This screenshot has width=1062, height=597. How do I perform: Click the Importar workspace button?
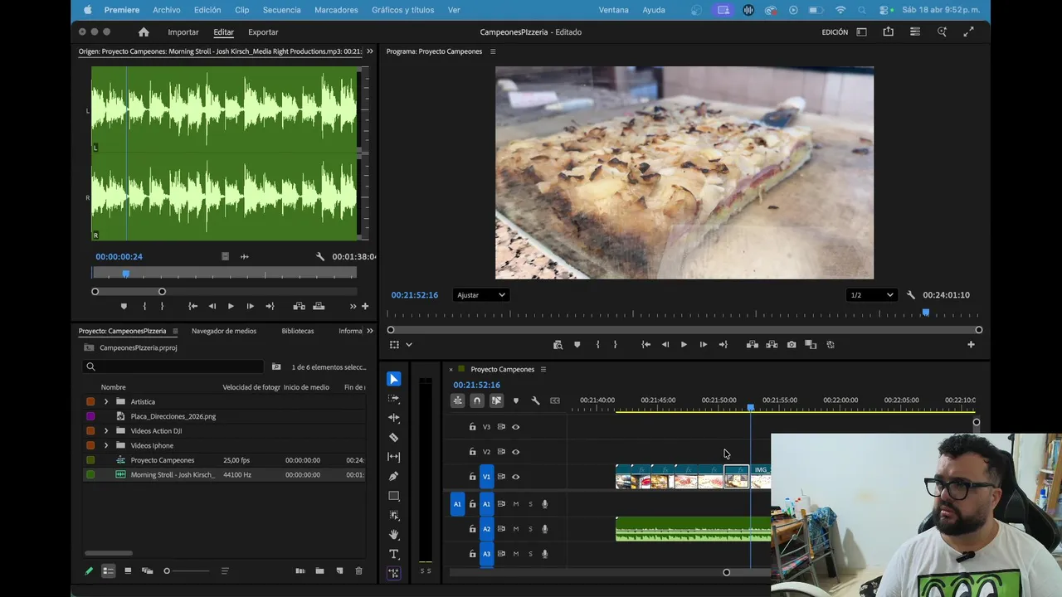tap(183, 32)
